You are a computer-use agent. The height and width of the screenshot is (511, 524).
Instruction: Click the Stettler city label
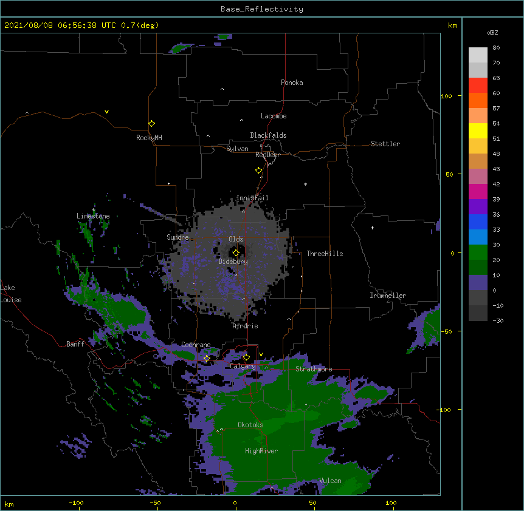pyautogui.click(x=385, y=144)
